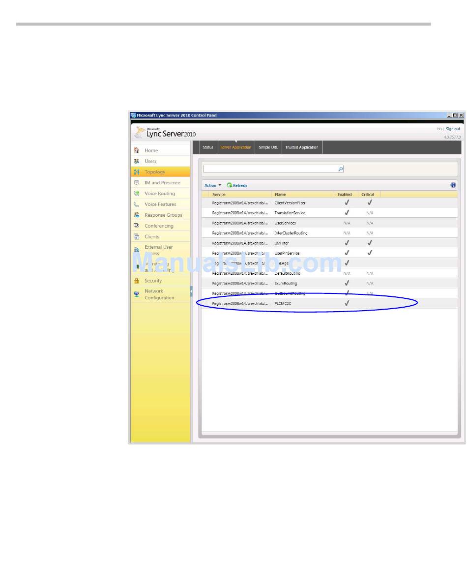Open the Security section label
The width and height of the screenshot is (467, 578).
153,281
